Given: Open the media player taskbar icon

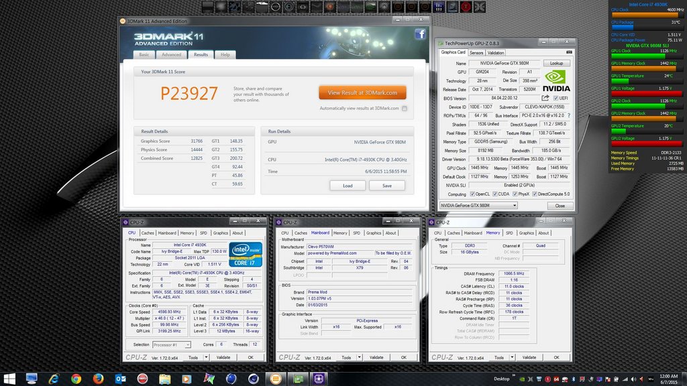Looking at the screenshot, I should click(187, 379).
